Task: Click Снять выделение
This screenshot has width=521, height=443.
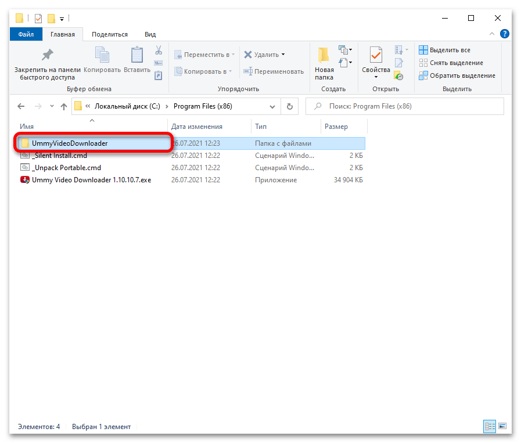Action: click(x=451, y=63)
